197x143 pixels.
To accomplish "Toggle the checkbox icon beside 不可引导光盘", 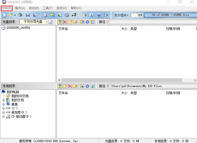I will 50,22.
